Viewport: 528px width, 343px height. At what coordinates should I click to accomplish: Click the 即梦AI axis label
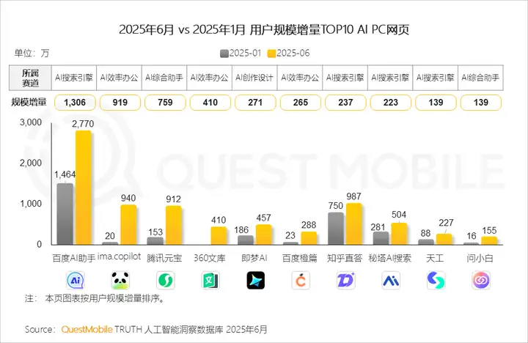click(254, 258)
